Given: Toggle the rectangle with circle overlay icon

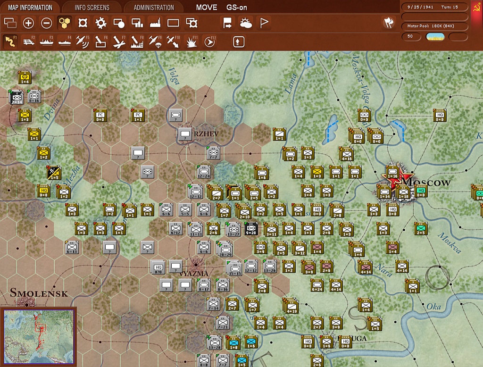Looking at the screenshot, I should [x=119, y=23].
